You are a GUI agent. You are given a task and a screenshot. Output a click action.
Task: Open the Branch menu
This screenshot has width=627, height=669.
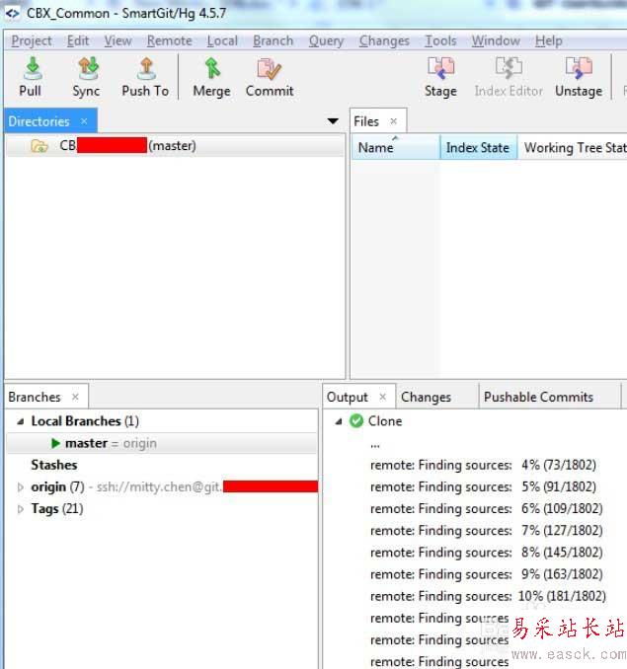point(274,41)
